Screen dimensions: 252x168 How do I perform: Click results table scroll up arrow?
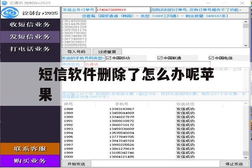point(246,104)
